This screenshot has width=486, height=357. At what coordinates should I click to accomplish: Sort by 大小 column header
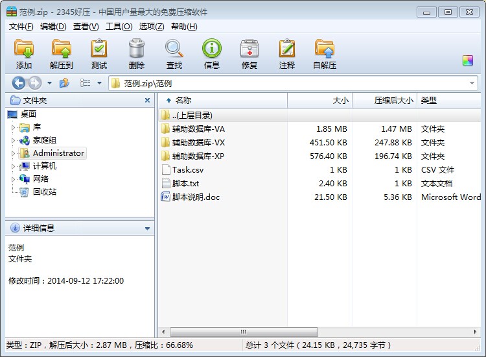[x=319, y=100]
